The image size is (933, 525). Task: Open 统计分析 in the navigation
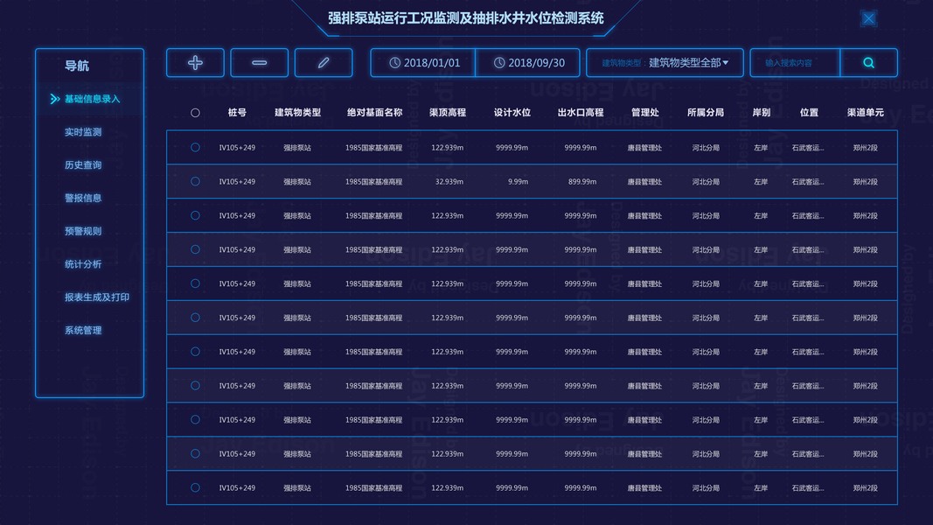pyautogui.click(x=83, y=264)
